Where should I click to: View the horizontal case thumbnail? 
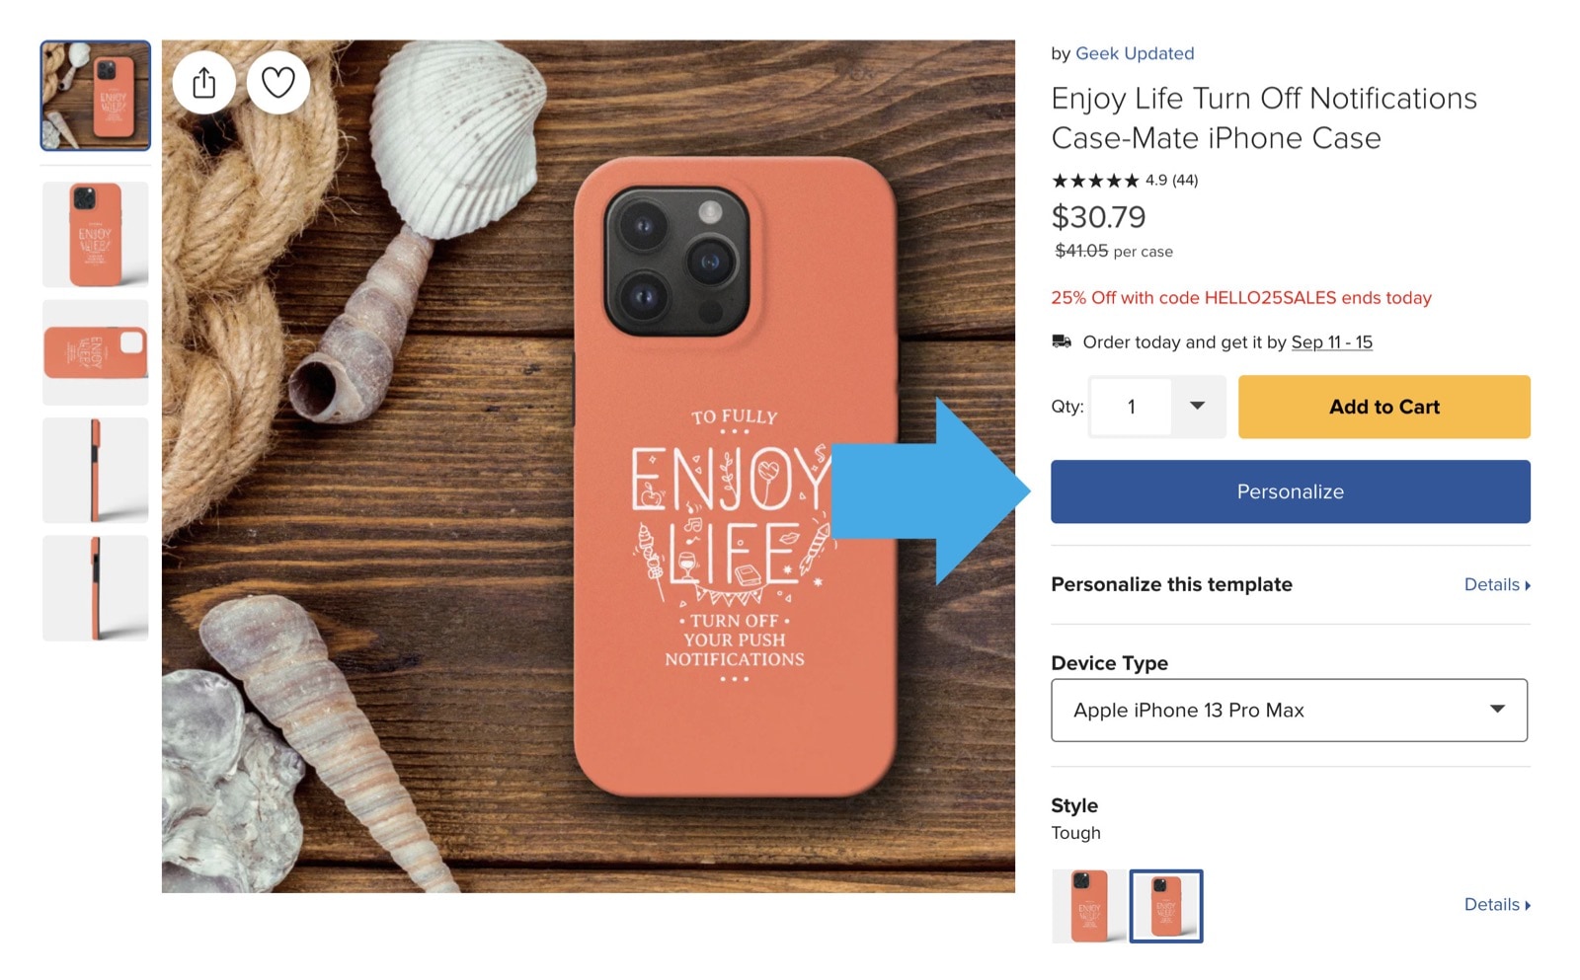pos(96,352)
